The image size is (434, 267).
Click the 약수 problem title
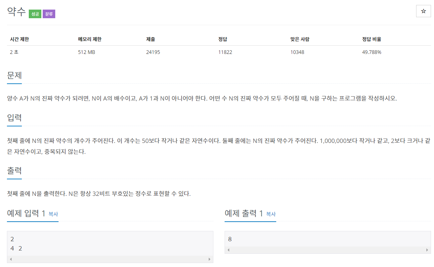point(17,12)
